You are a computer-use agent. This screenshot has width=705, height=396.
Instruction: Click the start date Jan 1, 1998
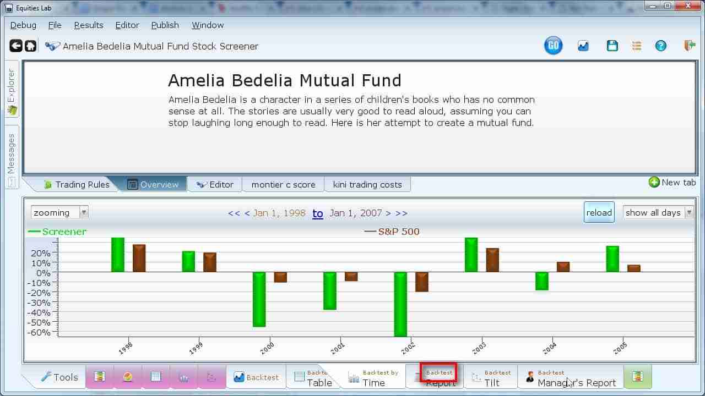279,213
